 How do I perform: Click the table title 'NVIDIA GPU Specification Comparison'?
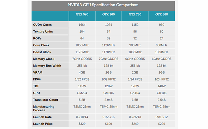103,5
